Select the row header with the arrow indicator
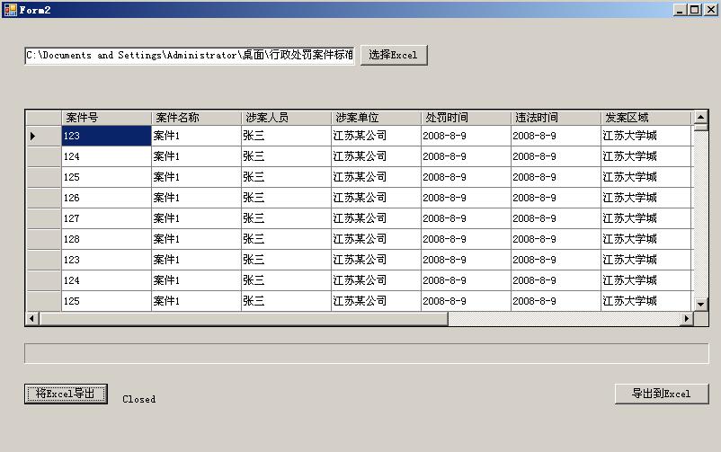Image resolution: width=721 pixels, height=452 pixels. tap(44, 136)
